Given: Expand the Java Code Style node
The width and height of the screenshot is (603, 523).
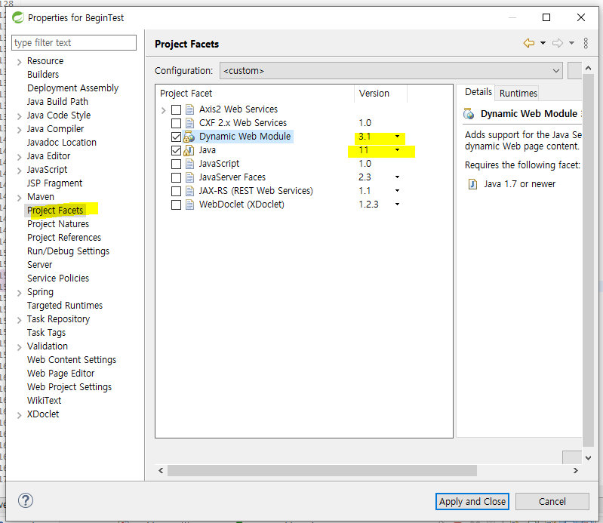Looking at the screenshot, I should (19, 116).
